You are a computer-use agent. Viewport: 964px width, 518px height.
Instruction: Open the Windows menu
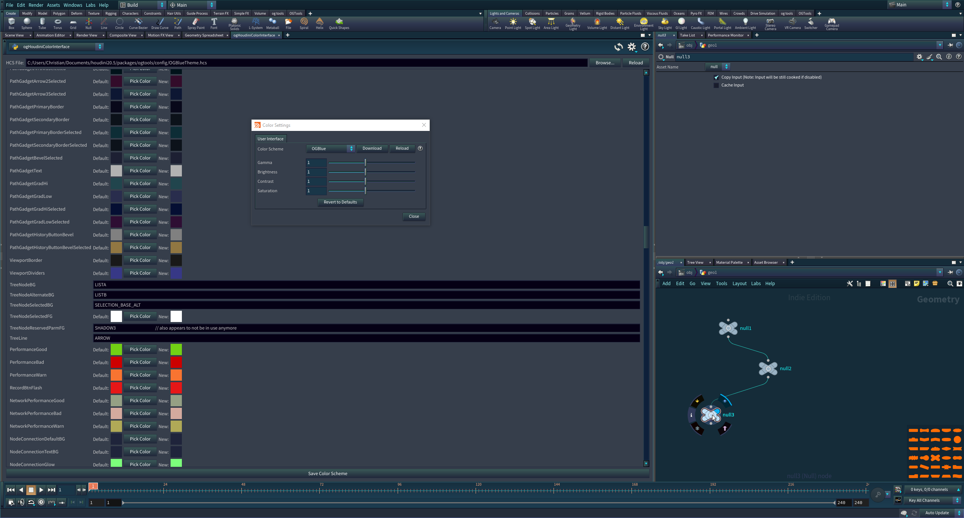72,5
